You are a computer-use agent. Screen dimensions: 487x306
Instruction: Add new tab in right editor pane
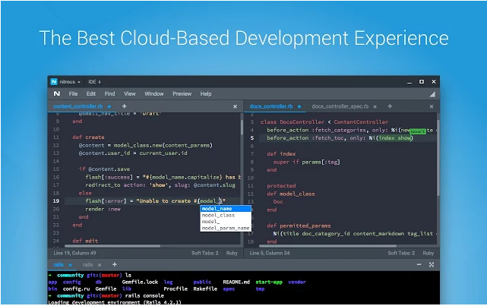[x=390, y=106]
